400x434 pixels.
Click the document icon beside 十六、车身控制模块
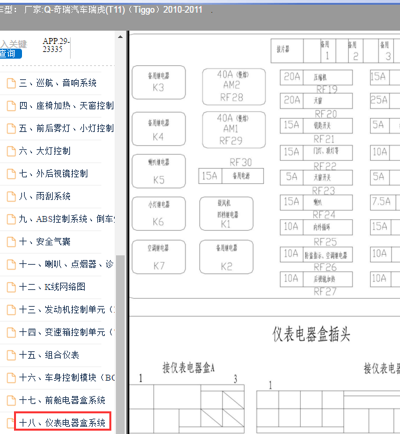[11, 378]
